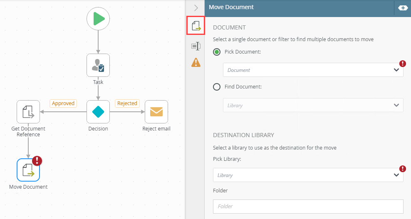Screen dimensions: 411x219
Task: Select the Pick Document radio button
Action: pyautogui.click(x=217, y=52)
